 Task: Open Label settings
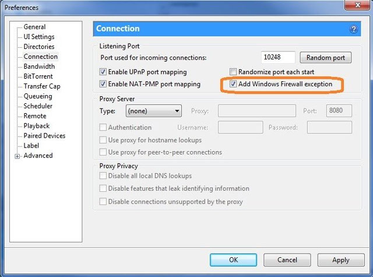pyautogui.click(x=31, y=146)
